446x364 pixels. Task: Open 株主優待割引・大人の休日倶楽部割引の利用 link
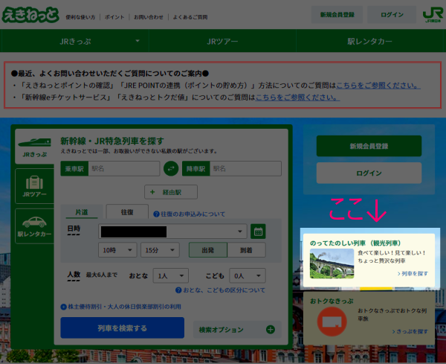coord(124,307)
